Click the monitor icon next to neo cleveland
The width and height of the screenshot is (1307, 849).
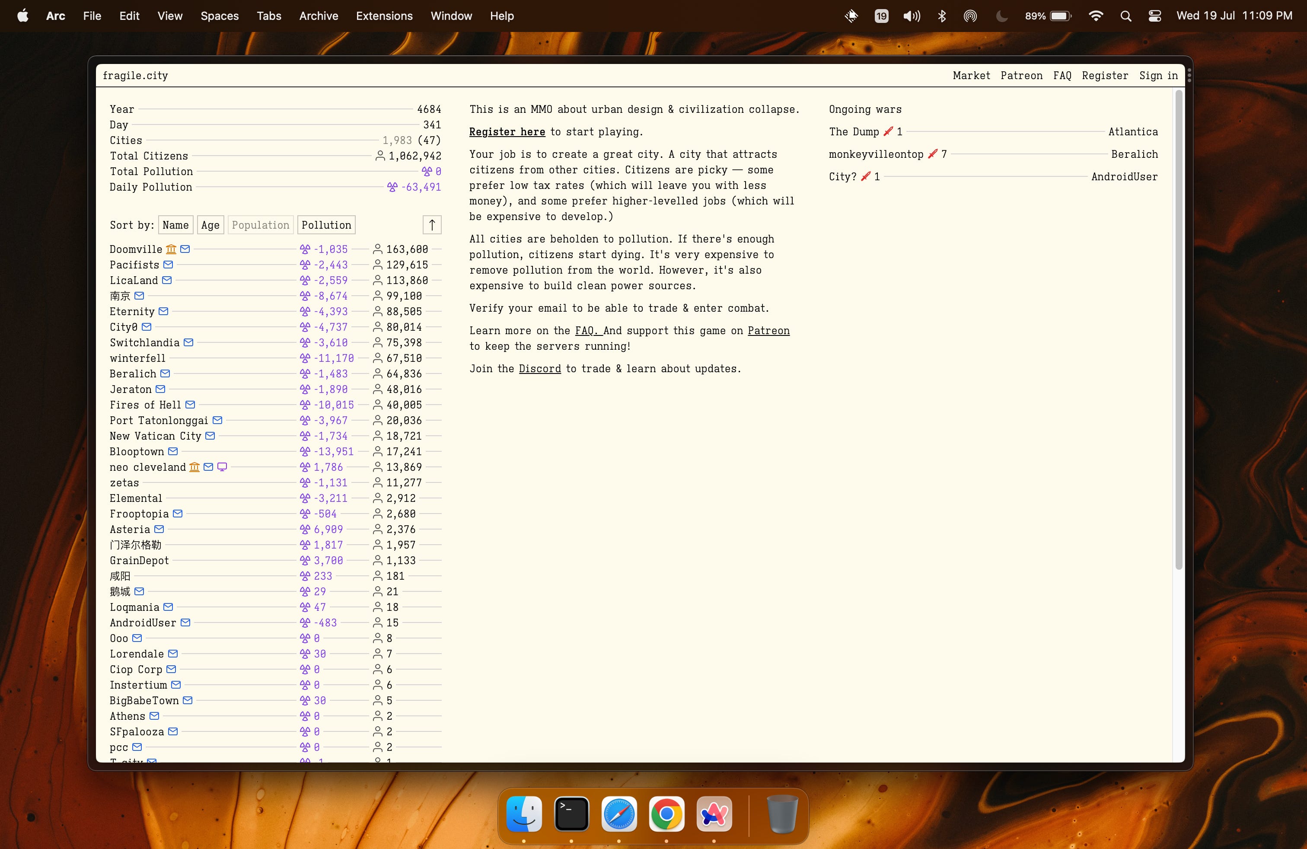(x=222, y=467)
